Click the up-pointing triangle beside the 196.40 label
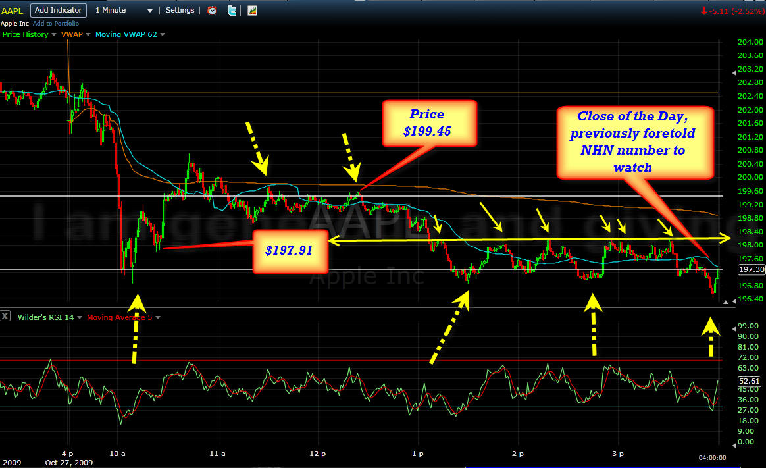Viewport: 766px width, 468px height. pos(725,302)
